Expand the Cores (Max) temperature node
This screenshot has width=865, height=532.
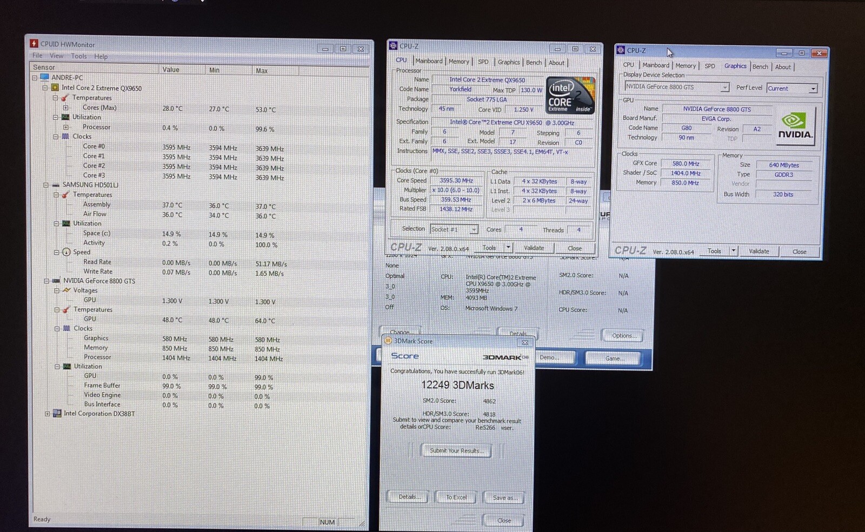66,108
